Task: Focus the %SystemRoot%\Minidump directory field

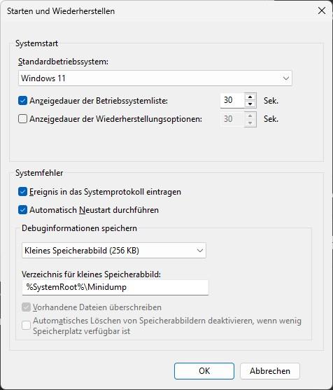Action: point(115,287)
